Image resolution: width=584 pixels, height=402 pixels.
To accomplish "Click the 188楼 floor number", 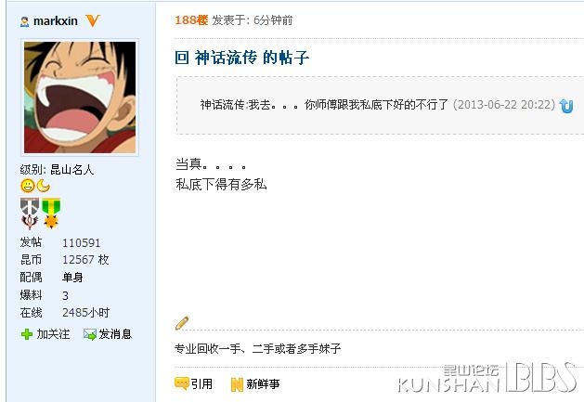I will [191, 20].
